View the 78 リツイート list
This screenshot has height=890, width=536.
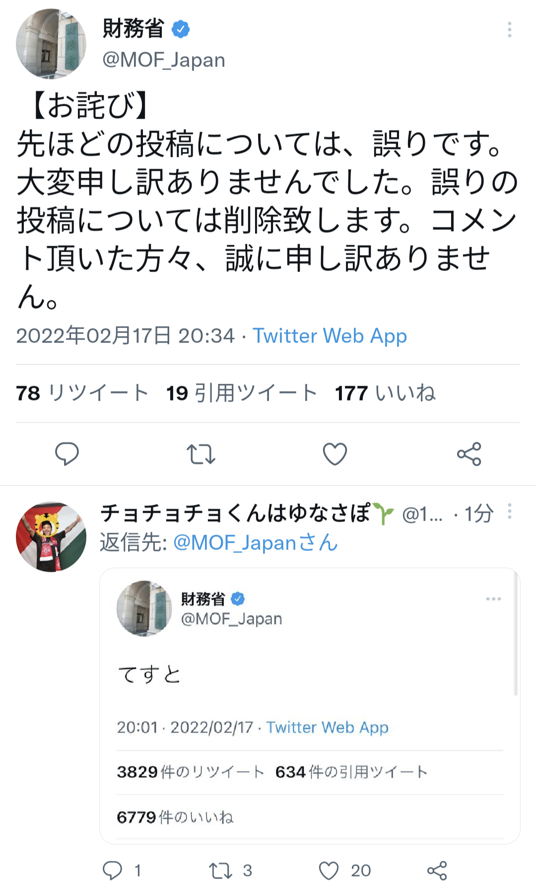click(x=82, y=393)
